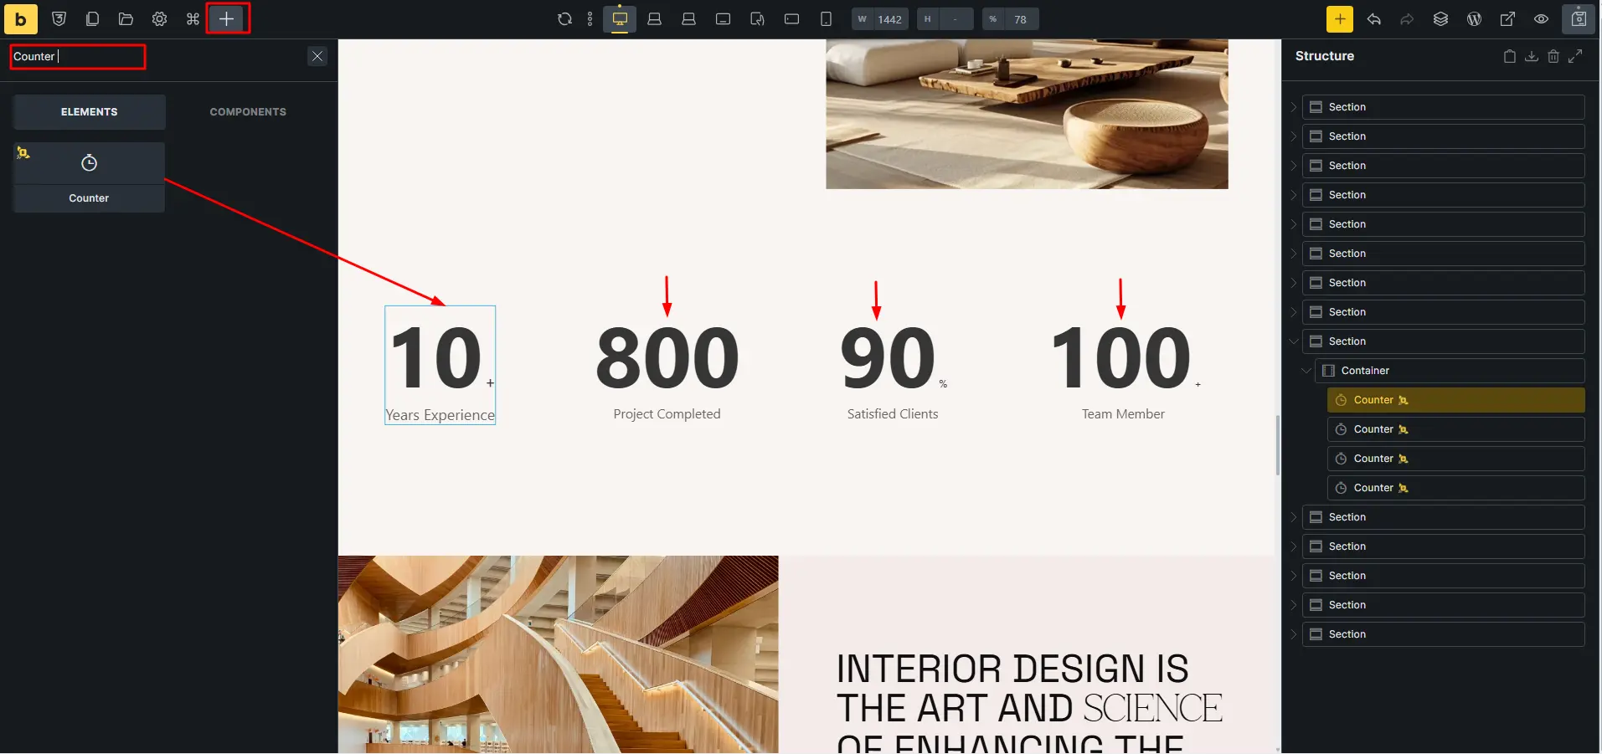
Task: Click the yellow plus button top right
Action: coord(1340,18)
